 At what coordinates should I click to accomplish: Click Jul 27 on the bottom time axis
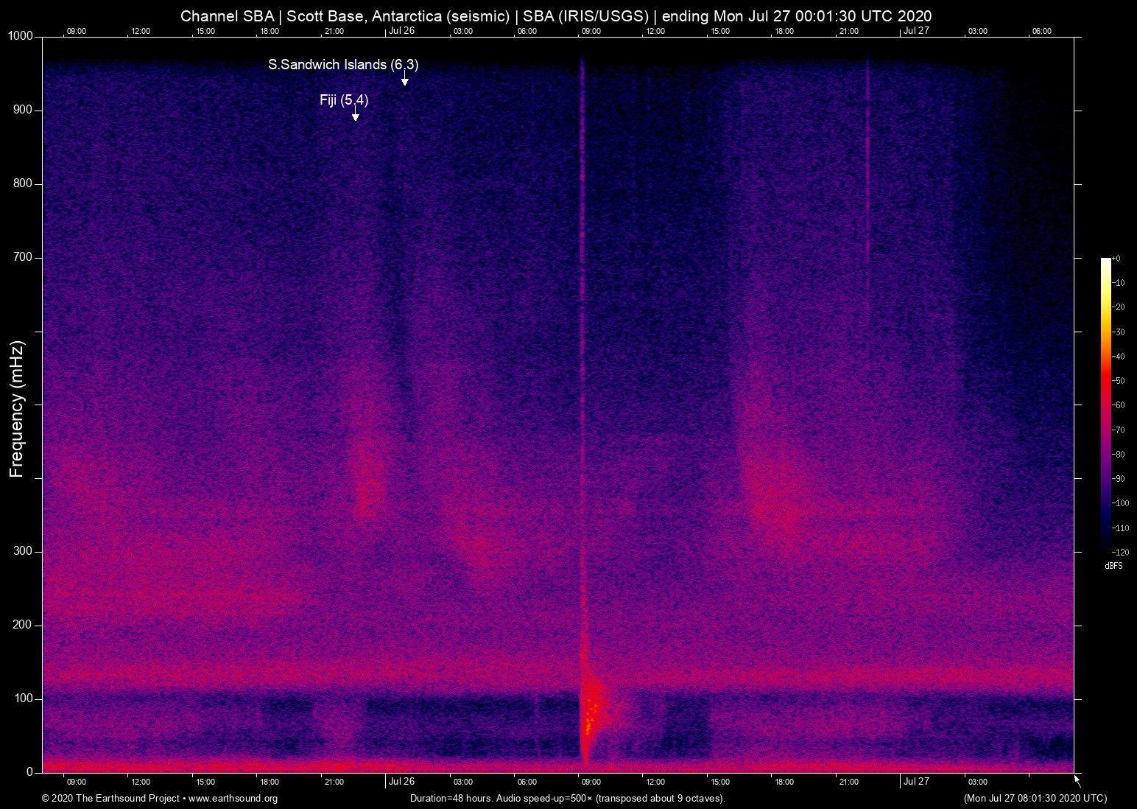point(916,782)
